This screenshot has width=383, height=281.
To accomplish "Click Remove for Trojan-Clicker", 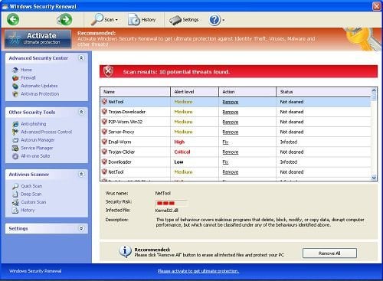I will tap(231, 152).
